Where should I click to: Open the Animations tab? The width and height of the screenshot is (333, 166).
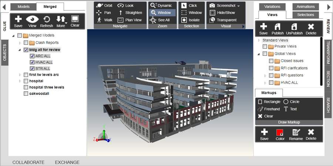click(305, 7)
